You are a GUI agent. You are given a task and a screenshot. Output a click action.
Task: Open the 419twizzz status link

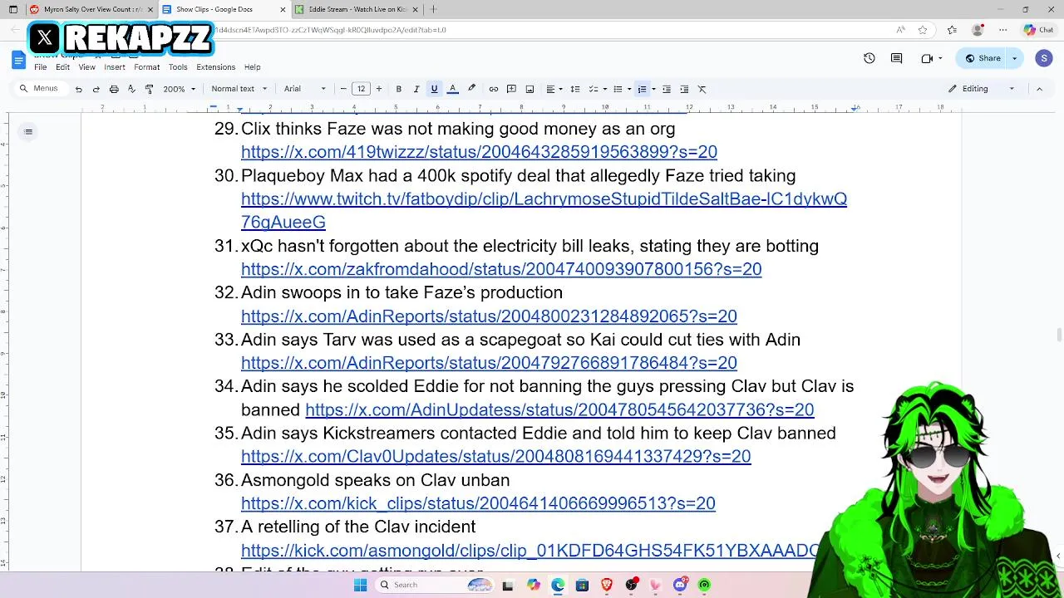click(479, 152)
